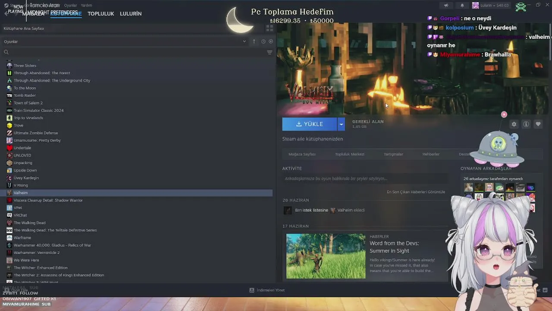Click the recent activity clock filter icon
Image resolution: width=552 pixels, height=311 pixels.
tap(263, 41)
